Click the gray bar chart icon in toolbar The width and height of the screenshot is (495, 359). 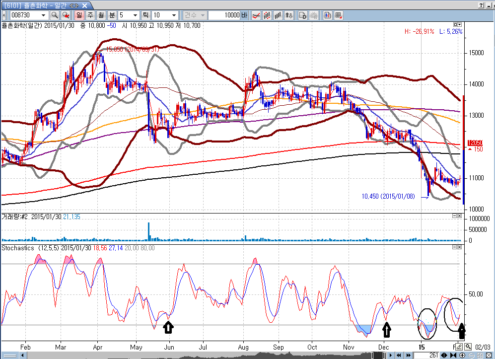point(278,15)
